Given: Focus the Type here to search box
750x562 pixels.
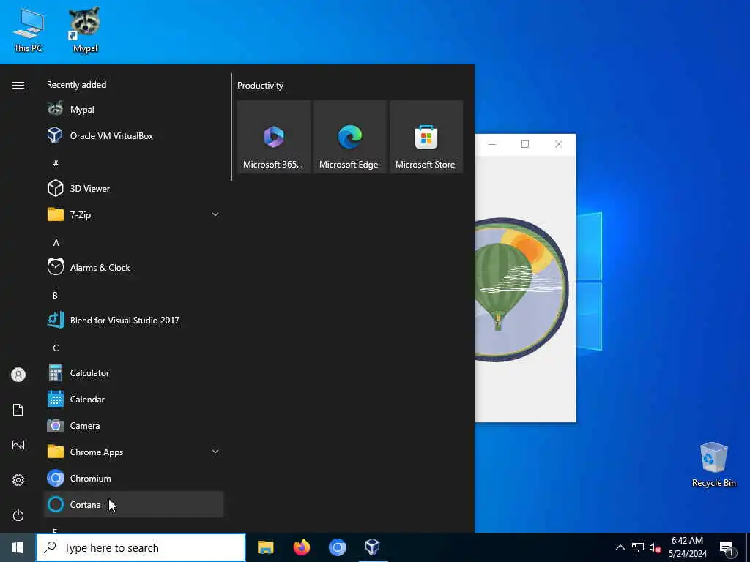Looking at the screenshot, I should (141, 547).
